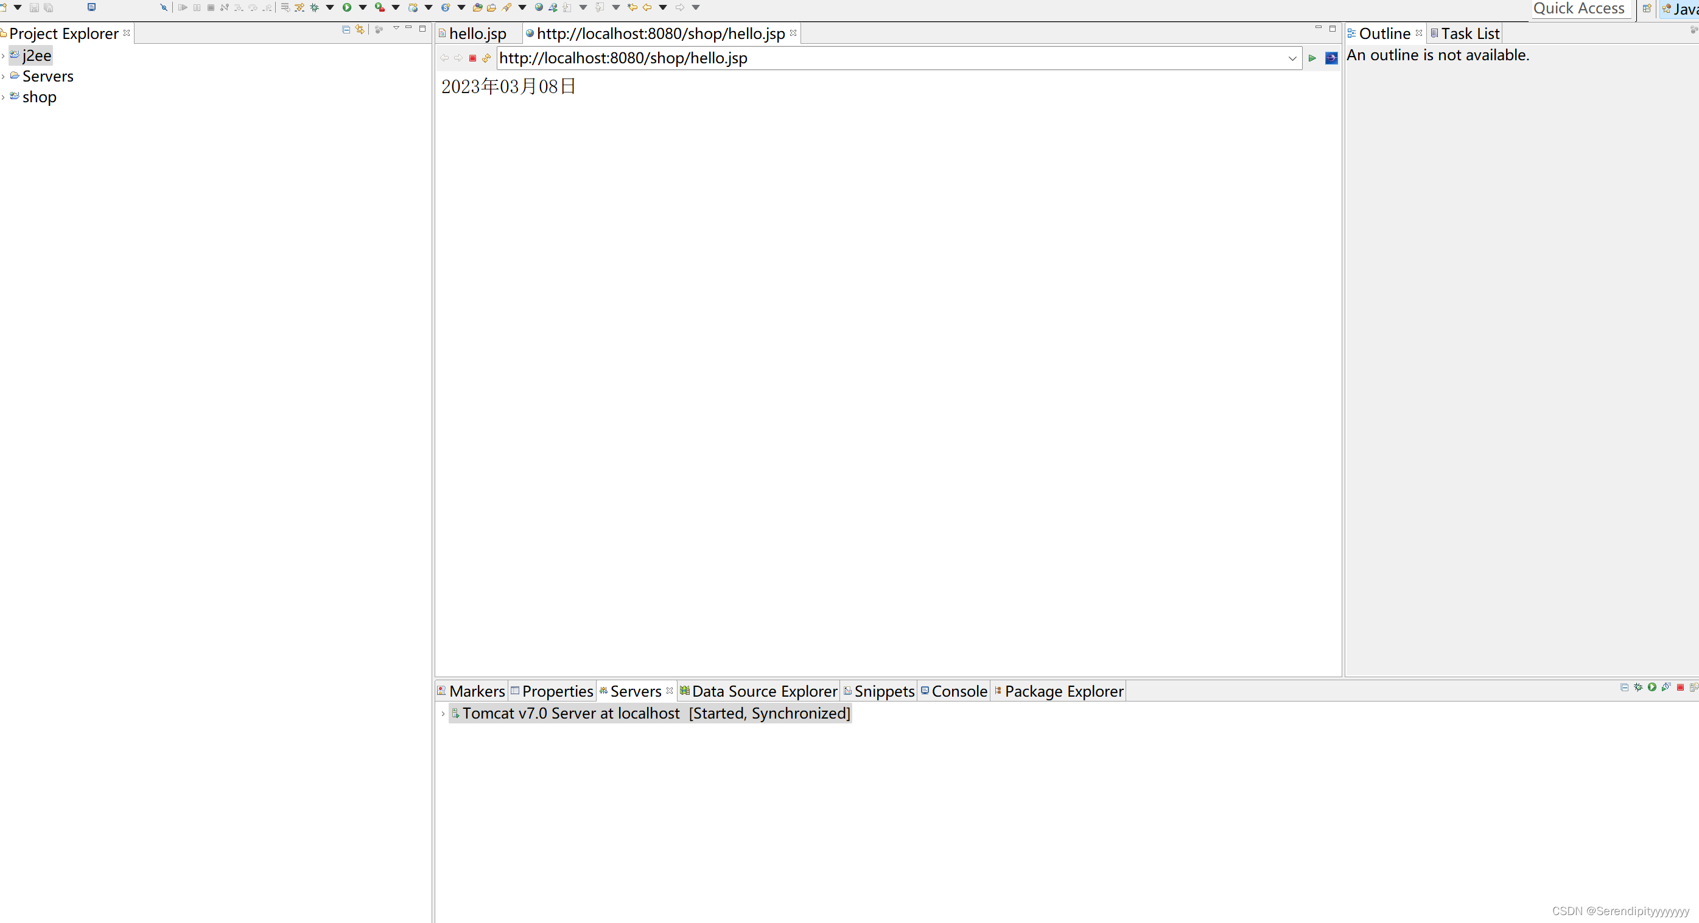Click the Debug bug icon in main toolbar

coord(315,7)
